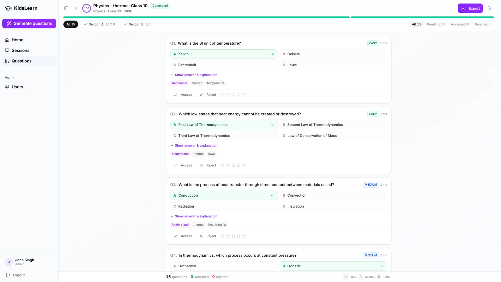This screenshot has width=501, height=282.
Task: Rate Q2 two stars
Action: (x=228, y=166)
